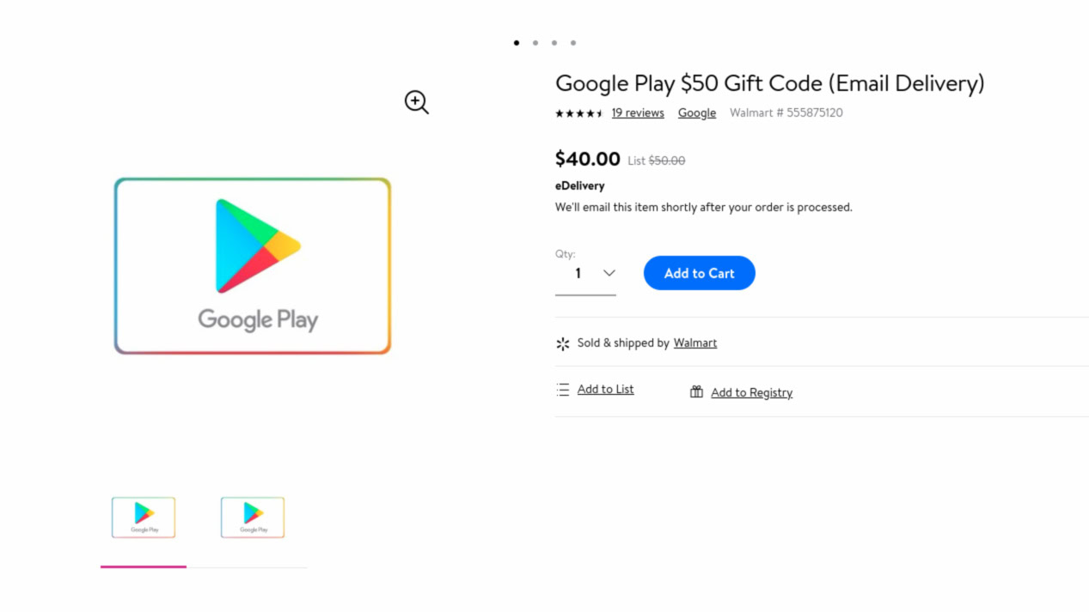Screen dimensions: 1089x612
Task: Go to the fourth image carousel dot
Action: pos(573,43)
